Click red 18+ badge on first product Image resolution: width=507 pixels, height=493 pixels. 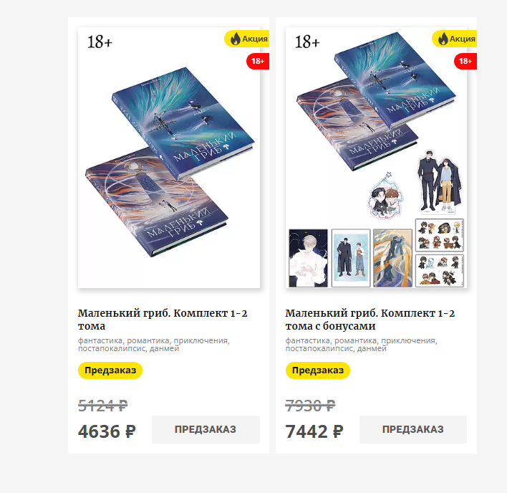[x=258, y=61]
